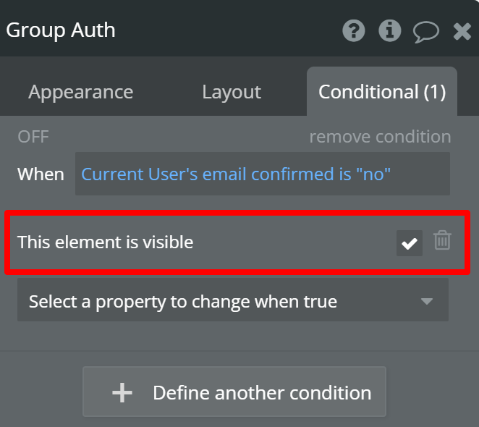The image size is (479, 427).
Task: Click Define another condition button
Action: tap(234, 392)
